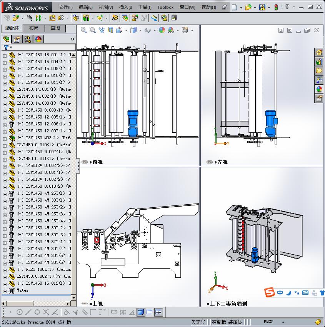Click the Clearance Verification warning icon
325x327 pixels.
coord(164,18)
